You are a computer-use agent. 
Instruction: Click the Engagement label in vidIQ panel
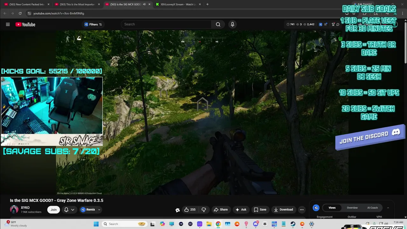(325, 217)
